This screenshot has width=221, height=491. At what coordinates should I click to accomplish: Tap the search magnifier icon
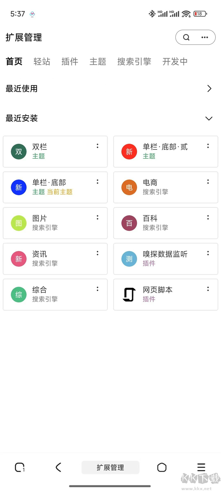[x=186, y=37]
